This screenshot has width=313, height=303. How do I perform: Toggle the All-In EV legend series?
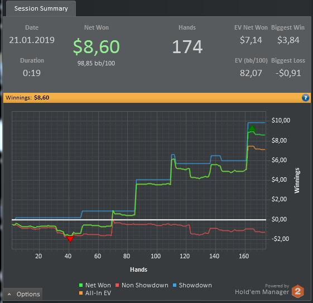95,293
